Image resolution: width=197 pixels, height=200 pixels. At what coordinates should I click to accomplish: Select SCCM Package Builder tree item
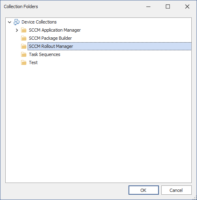coord(50,38)
